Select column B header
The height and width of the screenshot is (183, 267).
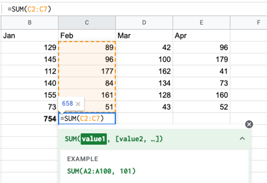(x=30, y=23)
